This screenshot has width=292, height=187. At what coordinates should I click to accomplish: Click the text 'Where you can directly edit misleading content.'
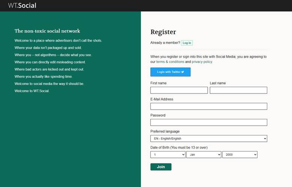(50, 62)
